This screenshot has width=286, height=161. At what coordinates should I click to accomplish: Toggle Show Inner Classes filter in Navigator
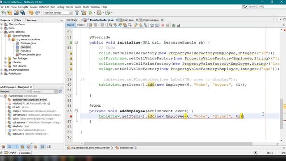(29, 147)
